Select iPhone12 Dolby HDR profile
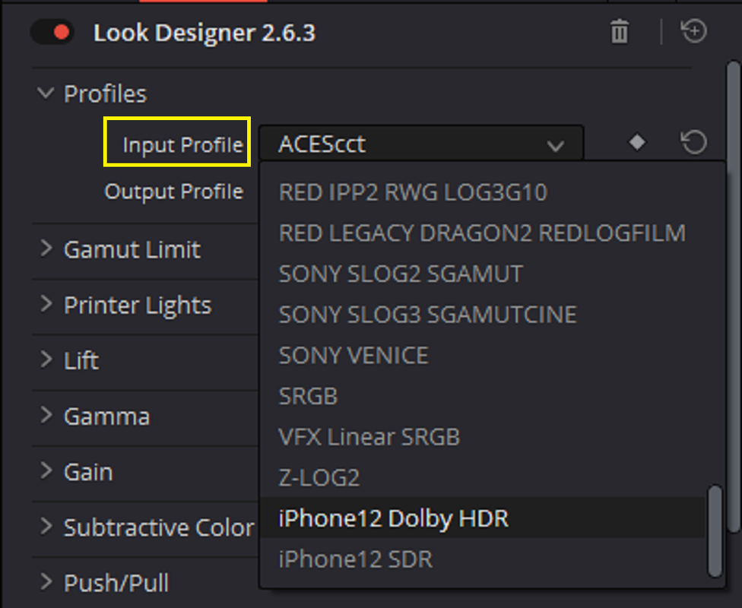Screen dimensions: 742x608 tap(484, 518)
